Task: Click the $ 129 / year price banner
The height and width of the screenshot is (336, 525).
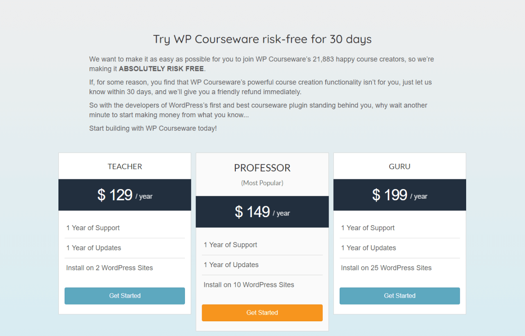Action: pos(125,195)
